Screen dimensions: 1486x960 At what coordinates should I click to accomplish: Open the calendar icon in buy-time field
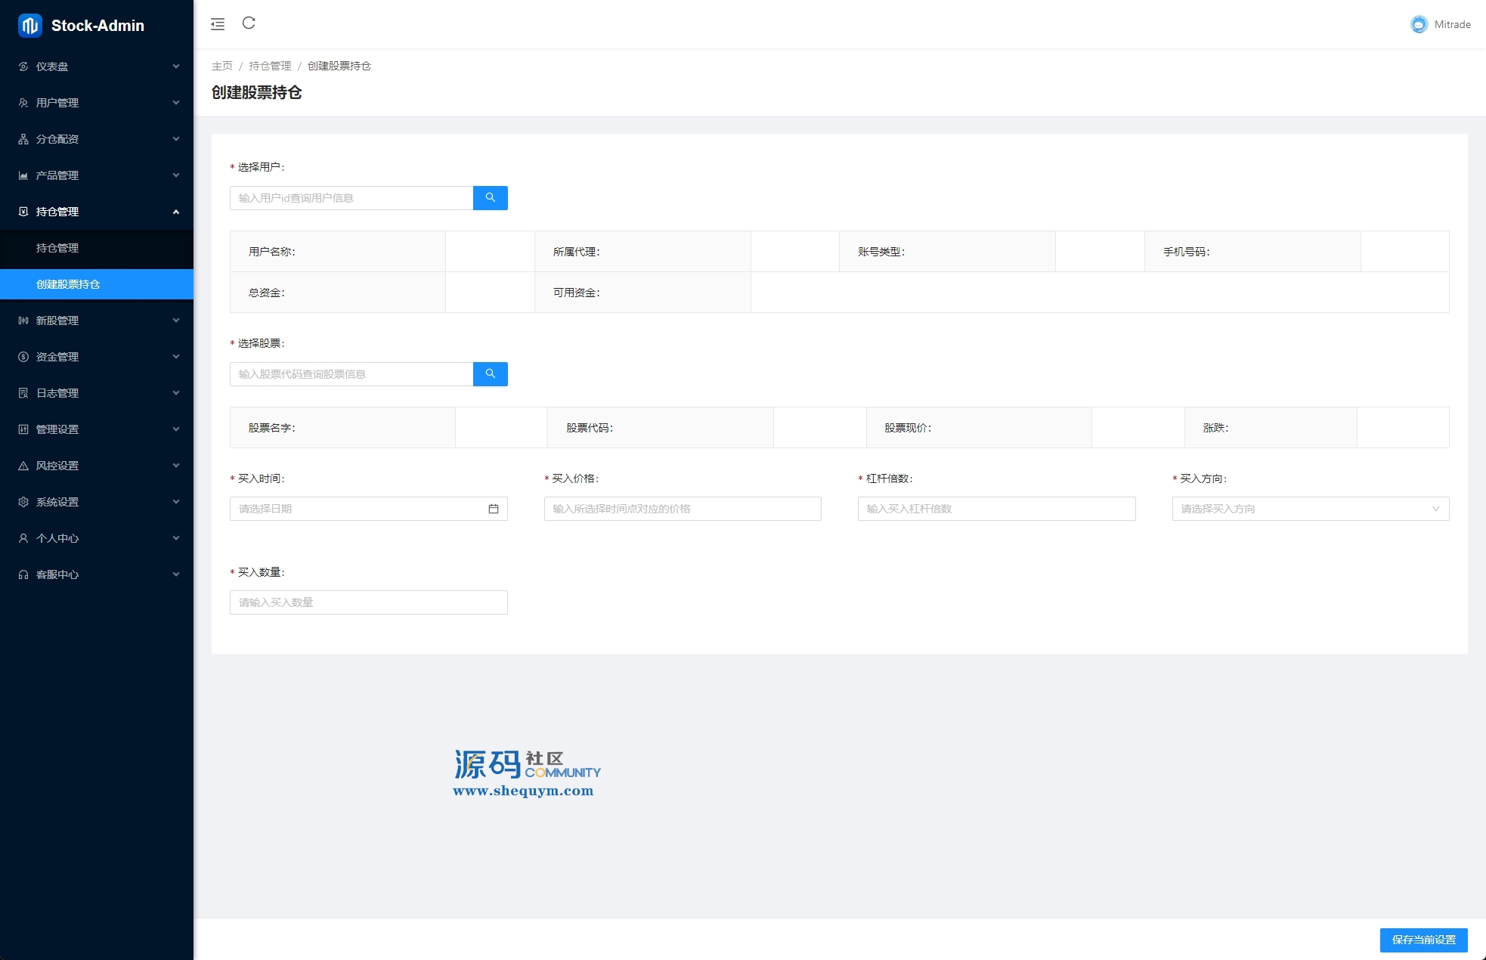(x=494, y=509)
